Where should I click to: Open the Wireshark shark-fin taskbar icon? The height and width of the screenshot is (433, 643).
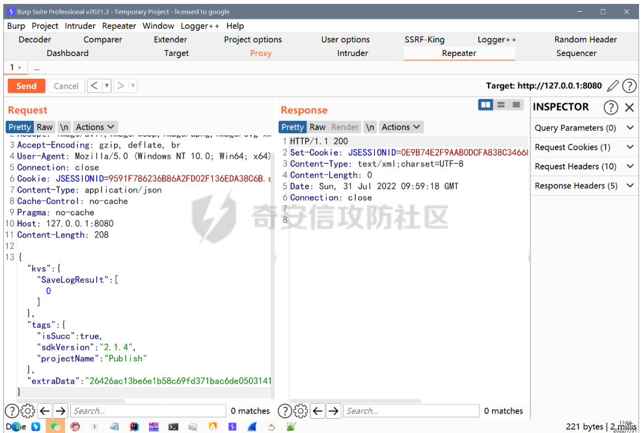252,426
